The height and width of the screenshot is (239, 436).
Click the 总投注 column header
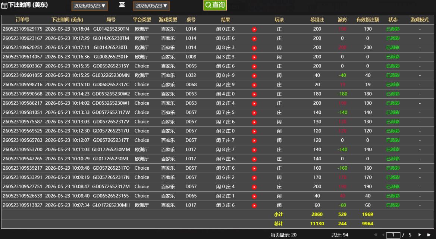tap(317, 20)
